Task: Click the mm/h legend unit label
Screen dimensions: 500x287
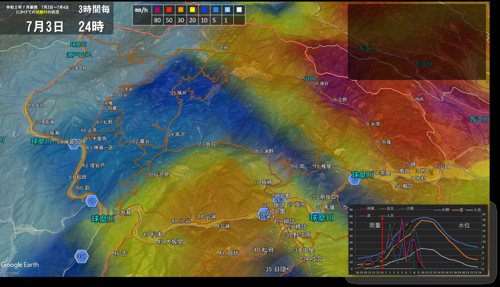Action: click(x=141, y=10)
